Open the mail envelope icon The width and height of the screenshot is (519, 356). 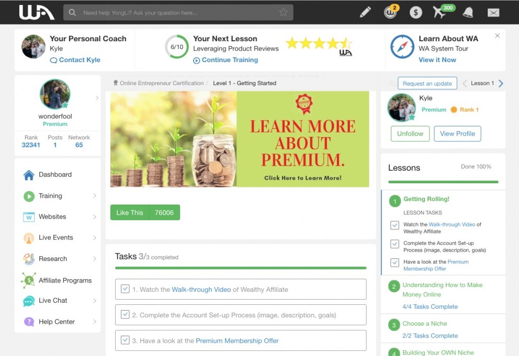[493, 13]
